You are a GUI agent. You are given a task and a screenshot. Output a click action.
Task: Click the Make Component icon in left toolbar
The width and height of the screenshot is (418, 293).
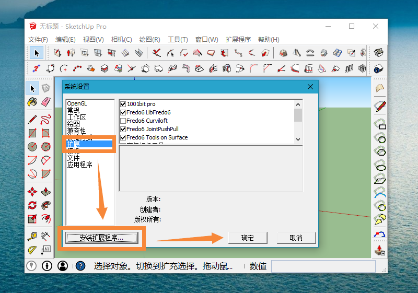pos(46,88)
